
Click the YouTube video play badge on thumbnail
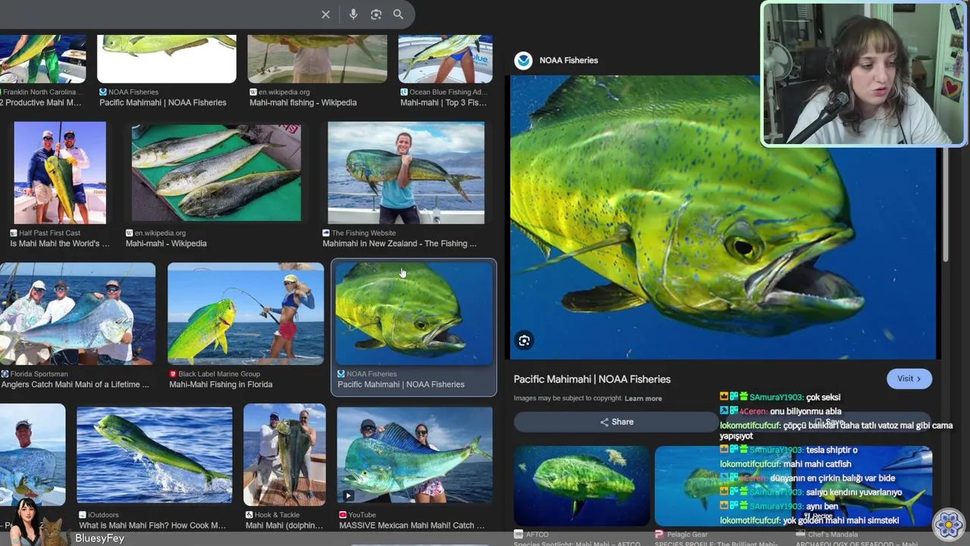[x=348, y=496]
